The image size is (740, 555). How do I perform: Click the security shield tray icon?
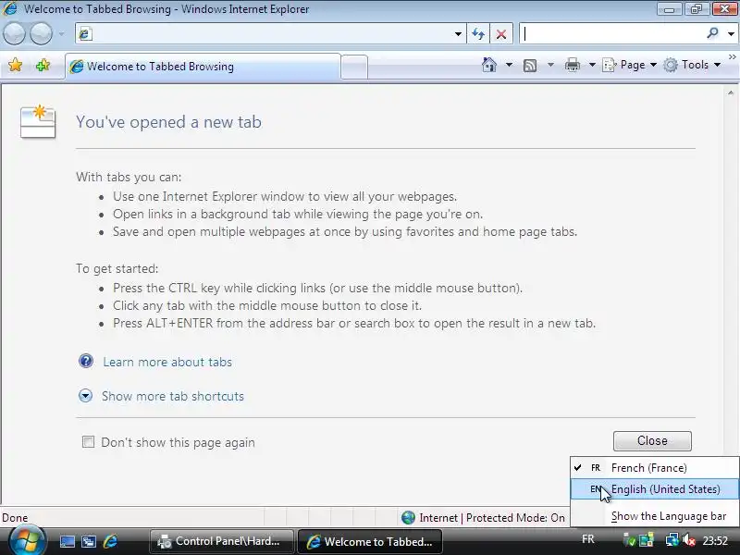tap(629, 540)
